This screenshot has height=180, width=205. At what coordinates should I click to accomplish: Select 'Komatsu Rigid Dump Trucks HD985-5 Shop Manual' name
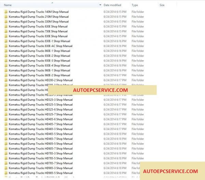click(x=41, y=173)
